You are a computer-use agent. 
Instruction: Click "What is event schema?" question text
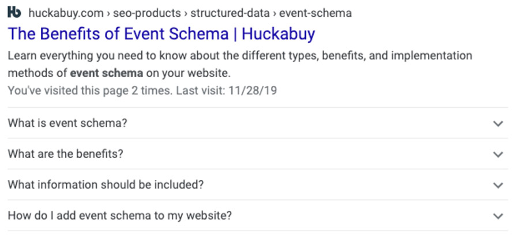[x=67, y=123]
